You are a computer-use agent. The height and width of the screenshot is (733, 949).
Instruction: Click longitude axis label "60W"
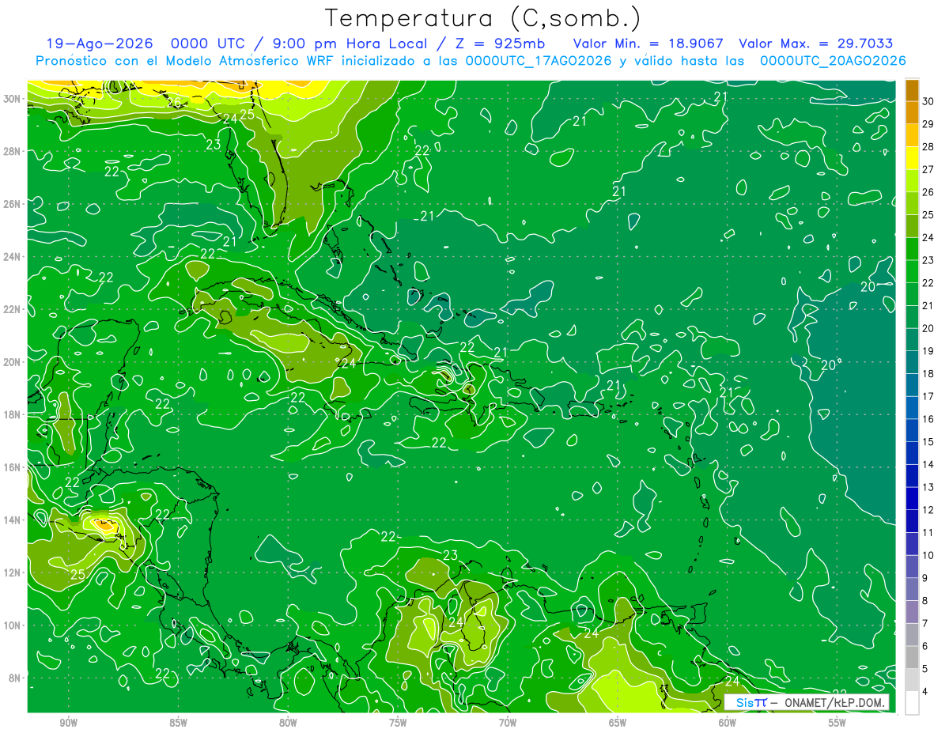[728, 723]
